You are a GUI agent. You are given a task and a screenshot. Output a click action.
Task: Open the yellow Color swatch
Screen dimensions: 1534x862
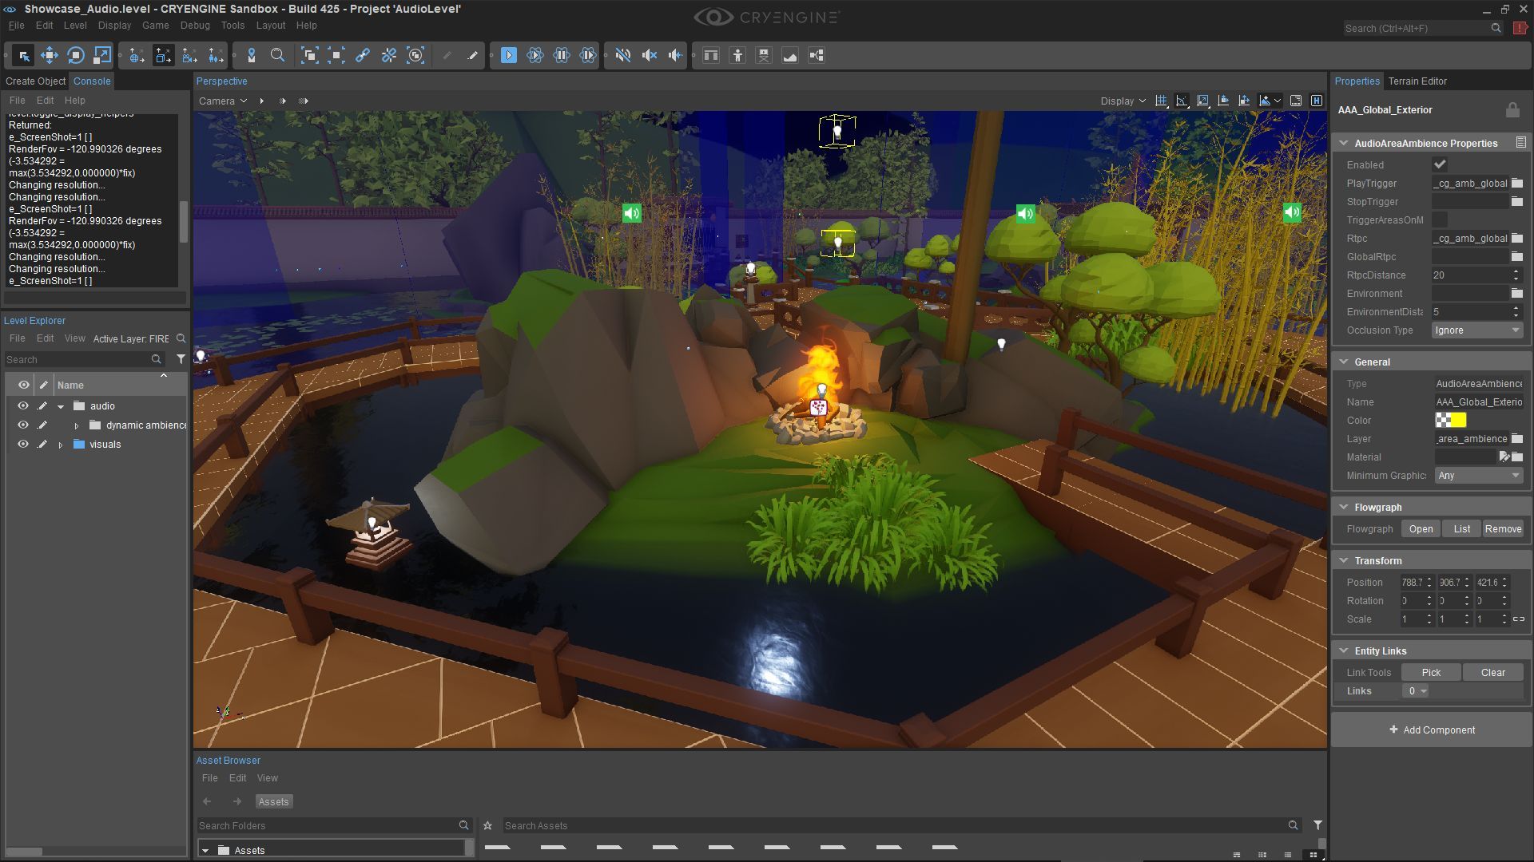click(1451, 421)
